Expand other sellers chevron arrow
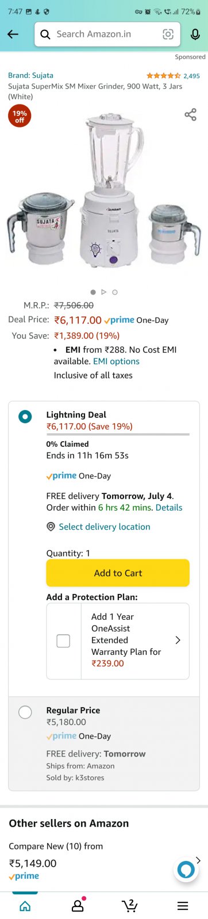This screenshot has width=208, height=919. tap(198, 860)
